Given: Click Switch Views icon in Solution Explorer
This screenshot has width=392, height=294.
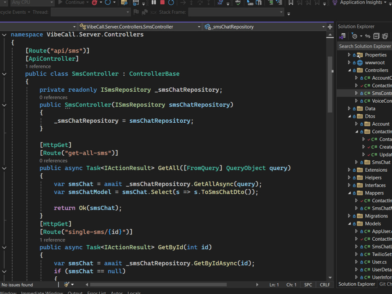Looking at the screenshot, I should pyautogui.click(x=342, y=36).
